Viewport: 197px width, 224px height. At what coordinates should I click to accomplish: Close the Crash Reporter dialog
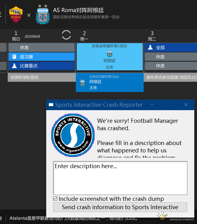click(186, 105)
